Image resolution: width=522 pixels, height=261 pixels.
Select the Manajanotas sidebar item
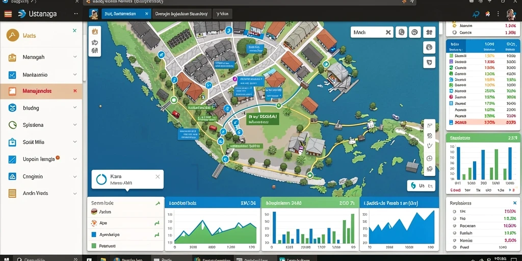[x=41, y=91]
